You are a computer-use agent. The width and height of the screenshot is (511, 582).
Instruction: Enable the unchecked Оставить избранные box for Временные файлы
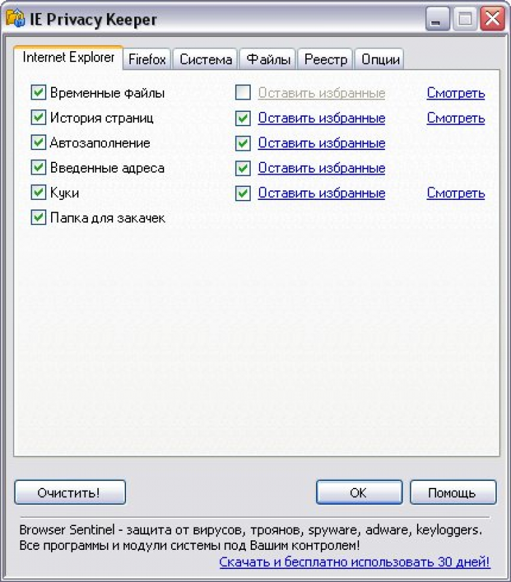243,92
